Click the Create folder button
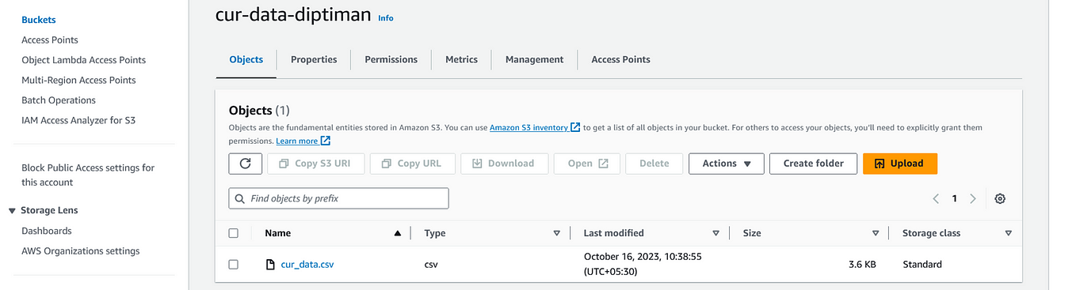The width and height of the screenshot is (1076, 290). coord(813,164)
